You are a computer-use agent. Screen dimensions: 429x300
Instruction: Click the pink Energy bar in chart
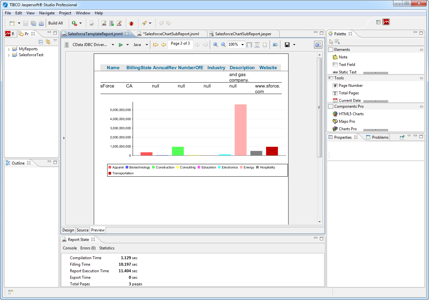[240, 130]
